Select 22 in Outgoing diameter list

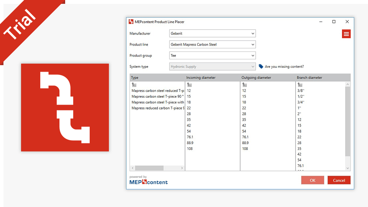244,108
